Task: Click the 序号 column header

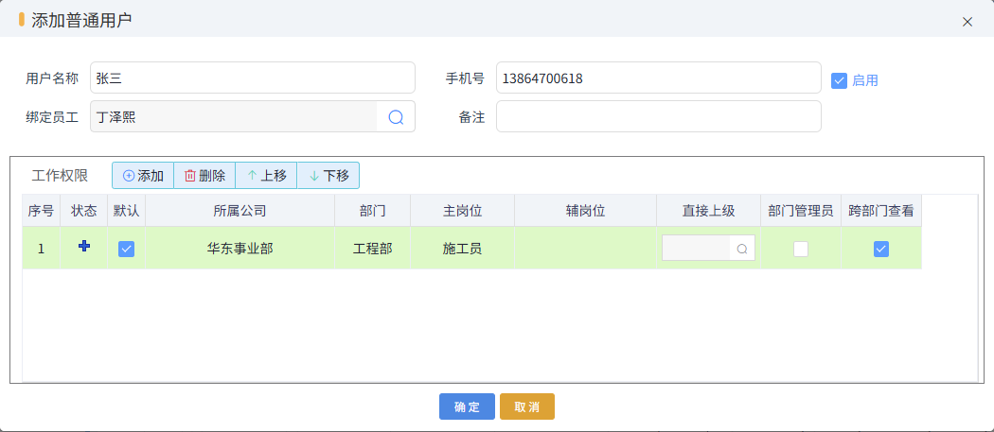Action: [x=42, y=211]
